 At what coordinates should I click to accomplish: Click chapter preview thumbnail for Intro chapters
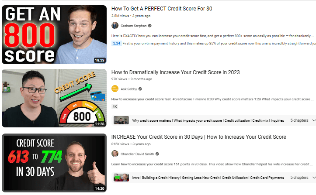click(x=121, y=178)
